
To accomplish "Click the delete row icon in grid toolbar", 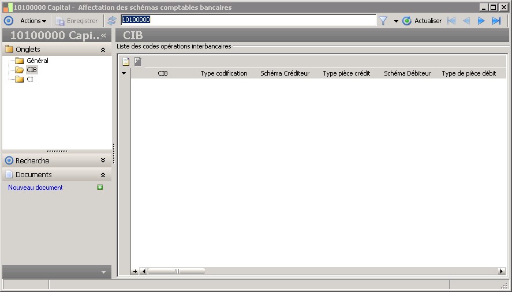I will pyautogui.click(x=138, y=61).
